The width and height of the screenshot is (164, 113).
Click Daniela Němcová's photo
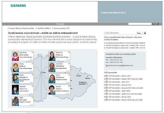pos(15,90)
